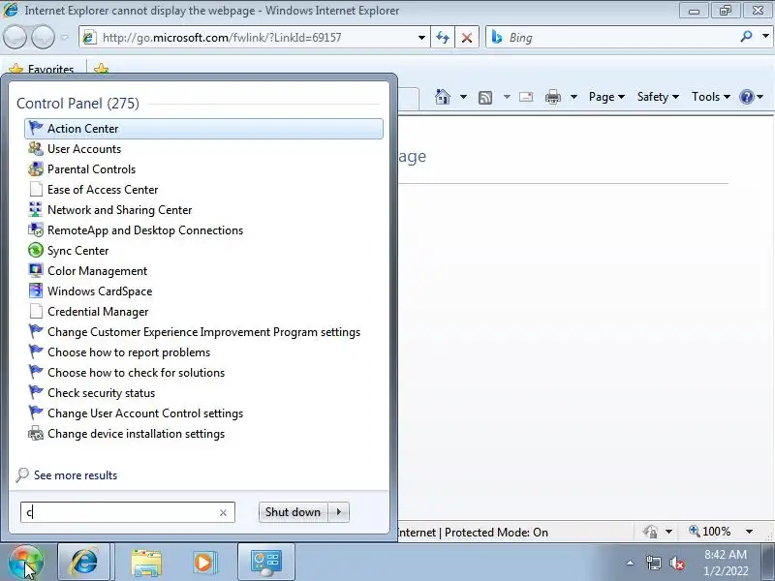Viewport: 775px width, 581px height.
Task: Open Change device installation settings
Action: (203, 433)
